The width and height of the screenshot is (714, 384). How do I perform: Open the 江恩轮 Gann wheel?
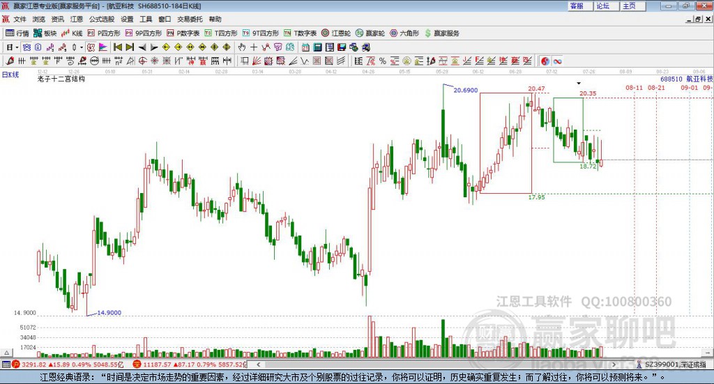pos(336,33)
